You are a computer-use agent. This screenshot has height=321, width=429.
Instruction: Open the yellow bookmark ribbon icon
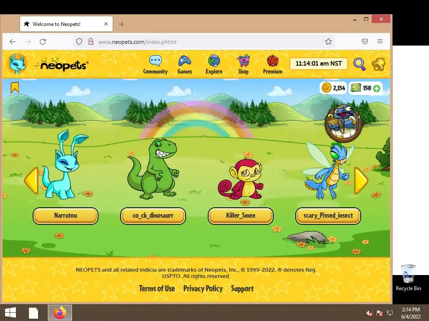tap(15, 87)
